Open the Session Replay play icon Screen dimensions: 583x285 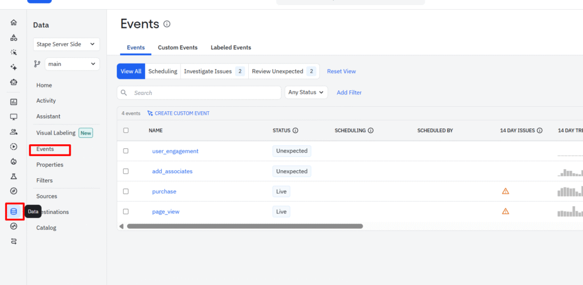coord(14,146)
